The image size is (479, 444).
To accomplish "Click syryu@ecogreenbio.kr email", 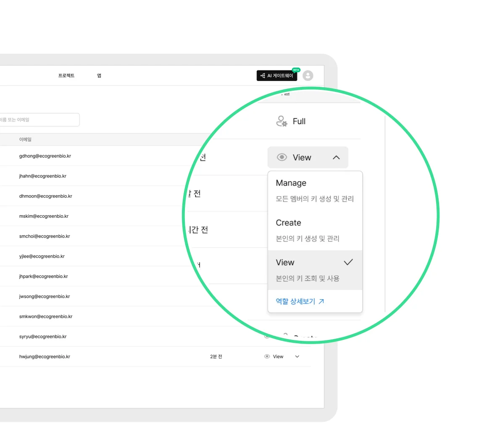I will tap(43, 337).
